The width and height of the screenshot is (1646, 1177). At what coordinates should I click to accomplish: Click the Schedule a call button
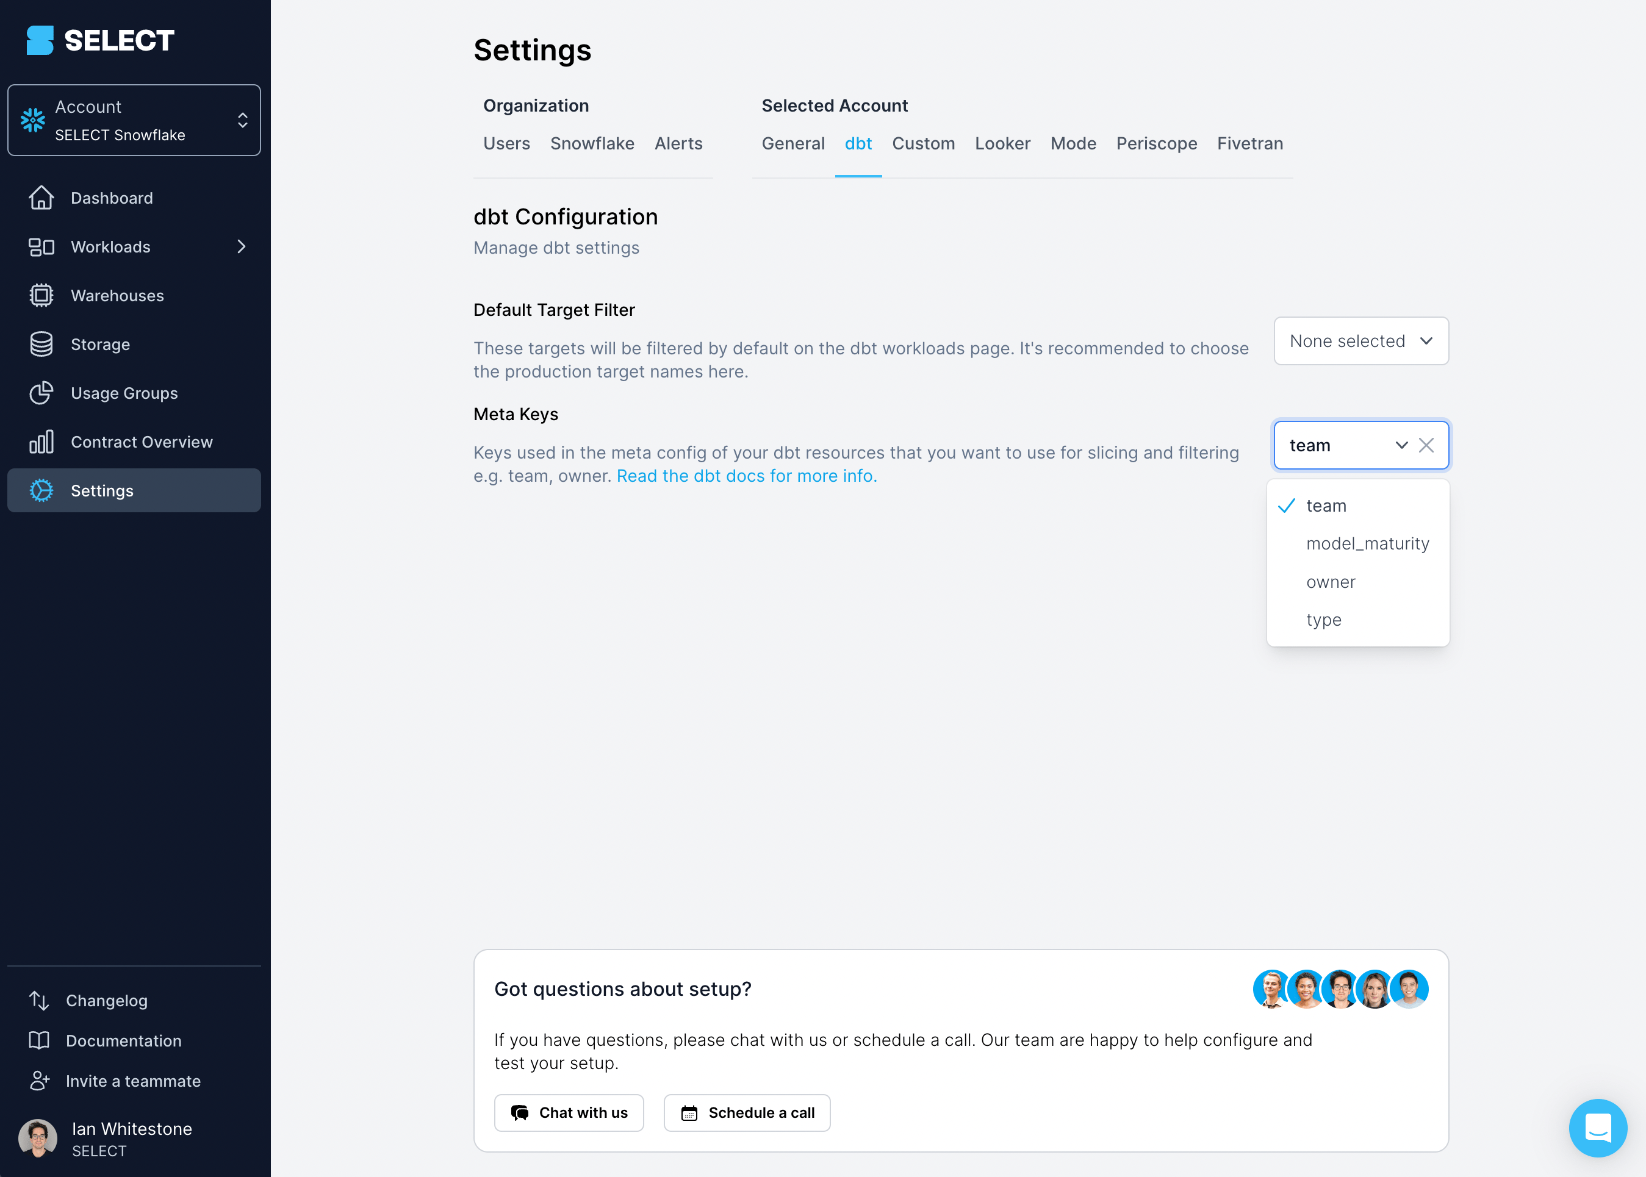pos(747,1112)
